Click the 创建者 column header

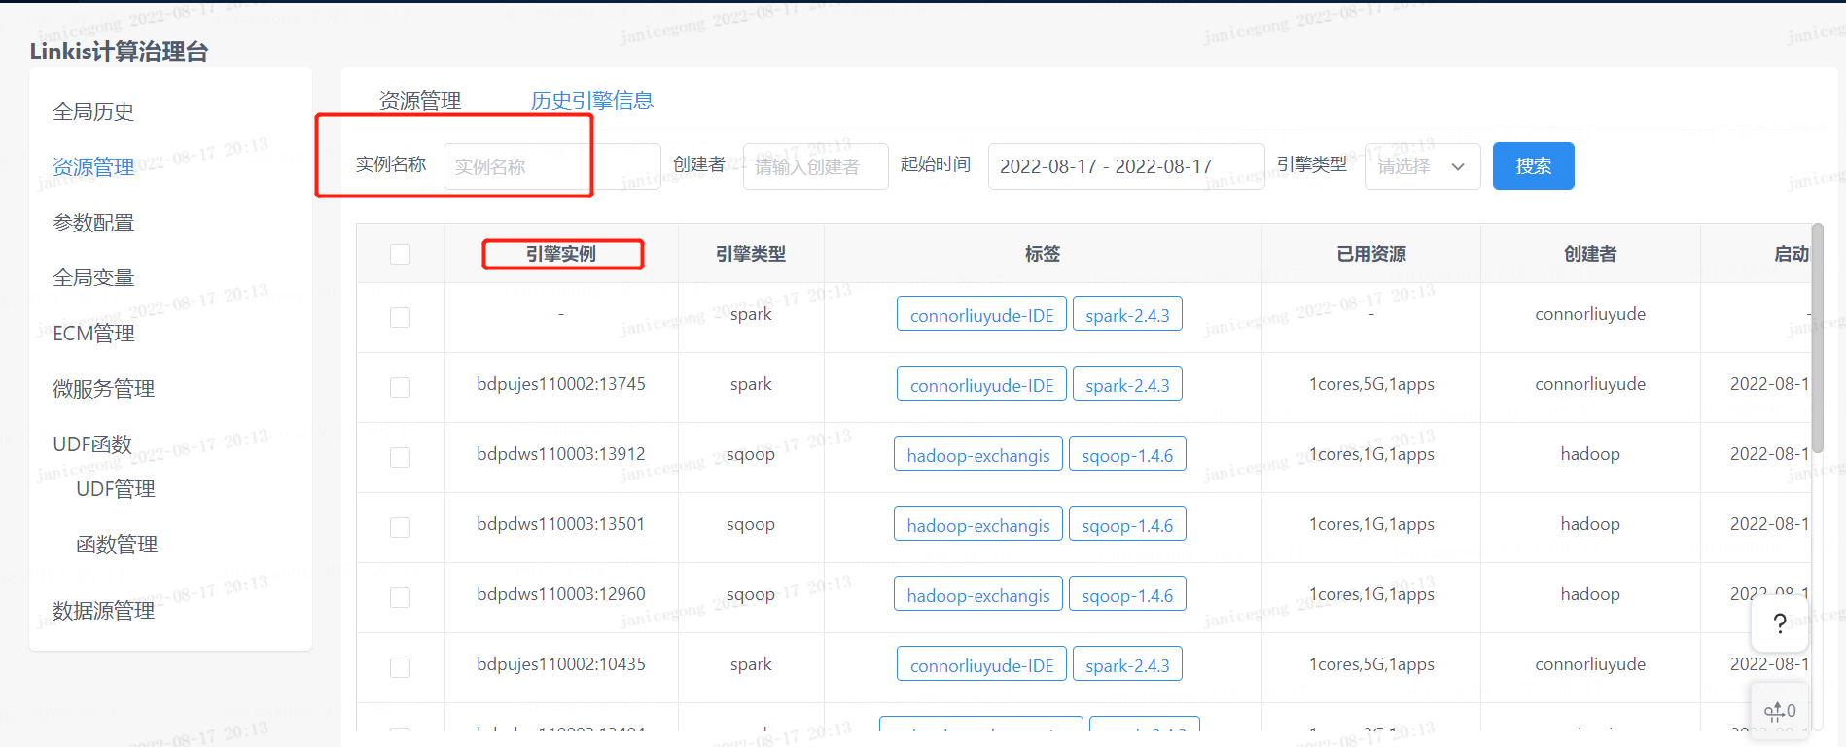tap(1590, 254)
